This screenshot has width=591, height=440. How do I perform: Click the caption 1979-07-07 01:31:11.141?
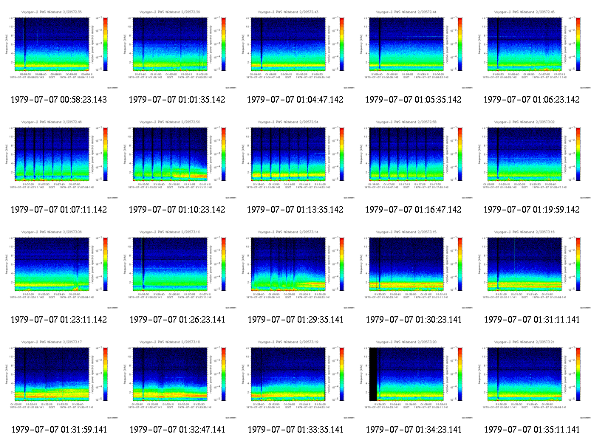tap(532, 320)
